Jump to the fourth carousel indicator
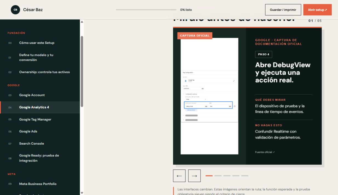Image resolution: width=338 pixels, height=195 pixels. pyautogui.click(x=236, y=176)
